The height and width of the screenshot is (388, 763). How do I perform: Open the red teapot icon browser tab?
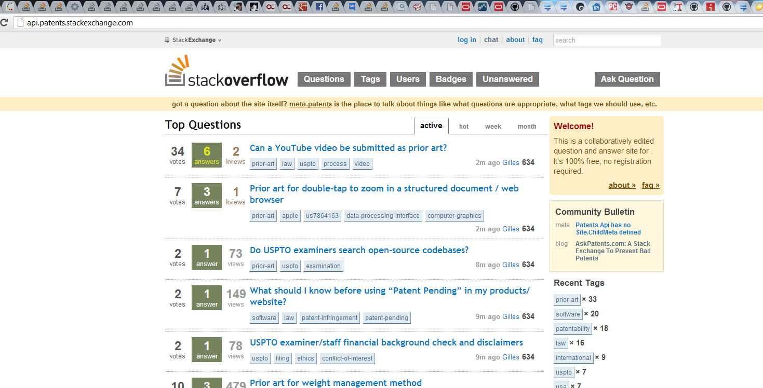[417, 7]
